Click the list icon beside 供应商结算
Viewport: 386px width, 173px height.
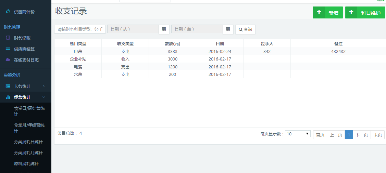pyautogui.click(x=8, y=49)
